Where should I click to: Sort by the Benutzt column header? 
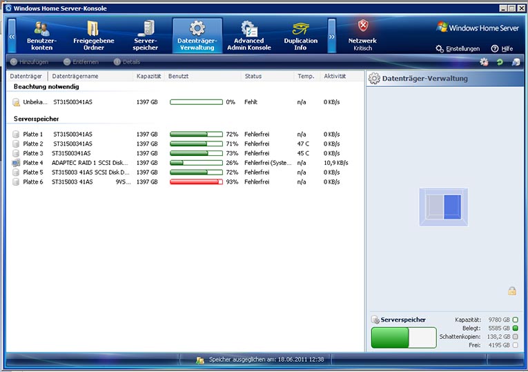click(x=179, y=77)
